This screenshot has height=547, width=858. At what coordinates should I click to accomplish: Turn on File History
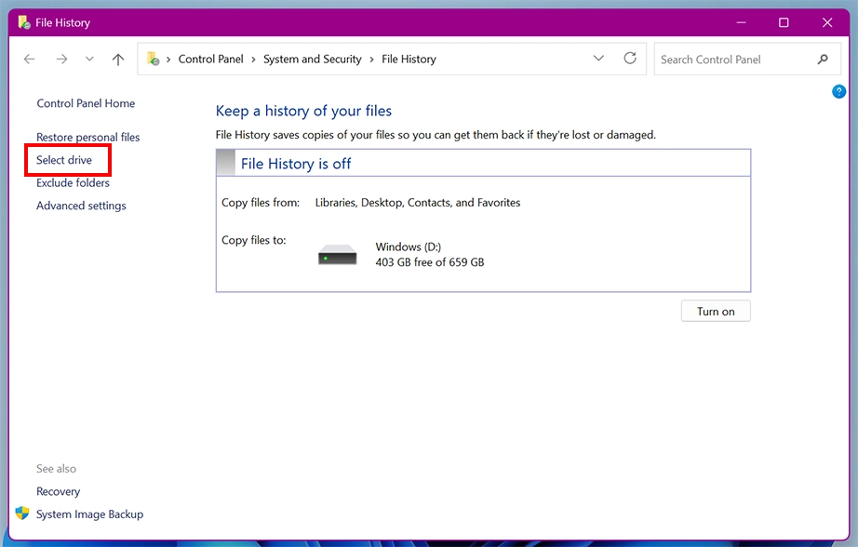tap(716, 312)
